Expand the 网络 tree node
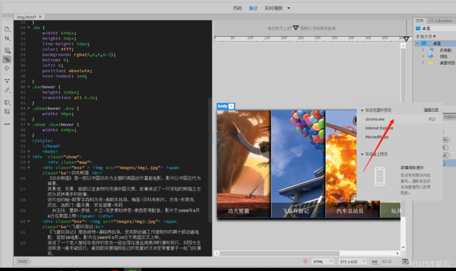This screenshot has height=271, width=456. [423, 56]
